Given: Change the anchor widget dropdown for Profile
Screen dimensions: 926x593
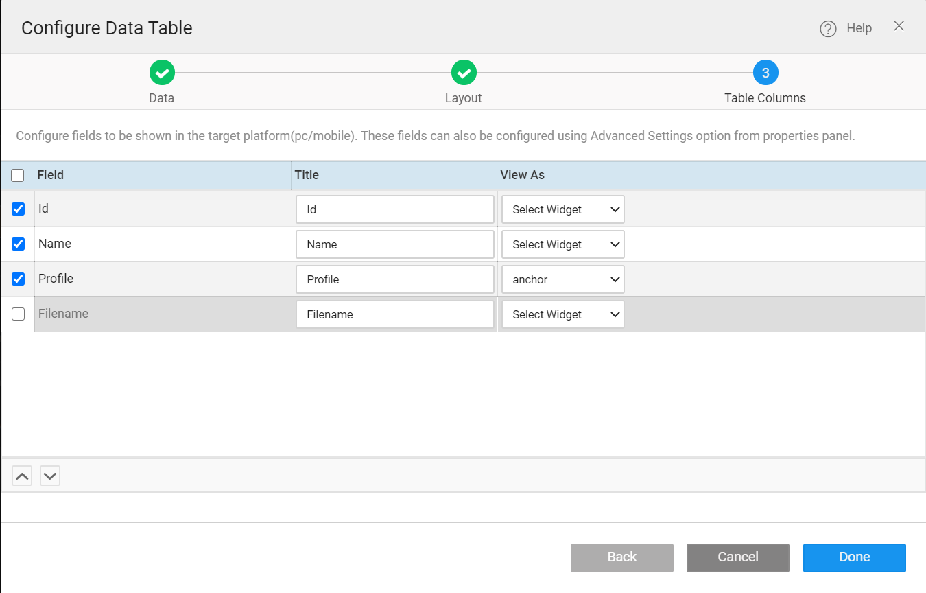Looking at the screenshot, I should (562, 280).
